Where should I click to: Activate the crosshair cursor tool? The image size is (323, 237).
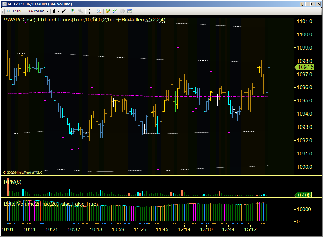click(x=89, y=11)
